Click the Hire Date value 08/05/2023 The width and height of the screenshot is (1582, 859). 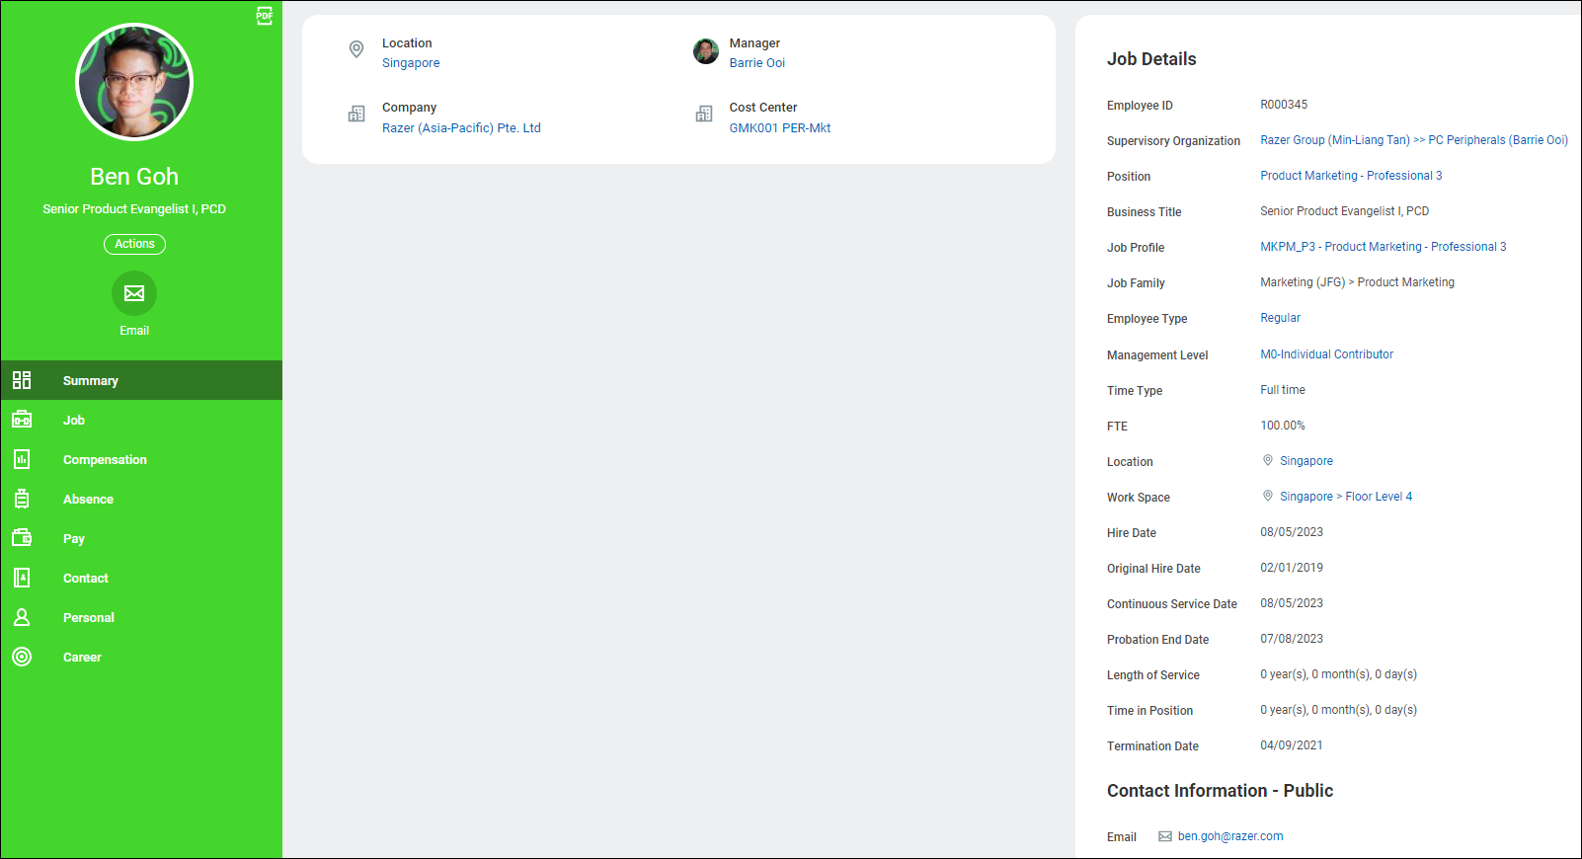click(x=1292, y=532)
